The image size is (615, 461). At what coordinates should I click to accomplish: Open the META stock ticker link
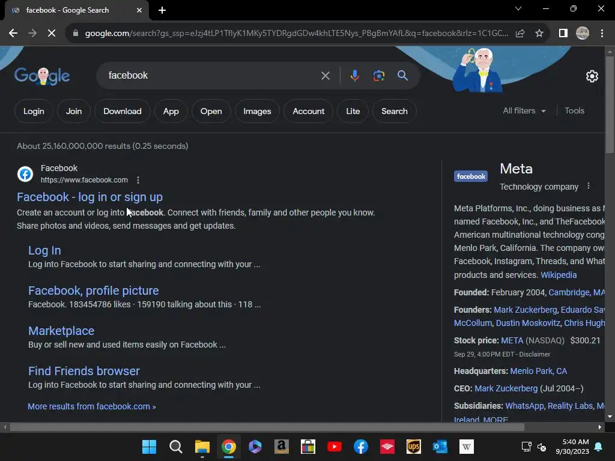[x=512, y=340]
